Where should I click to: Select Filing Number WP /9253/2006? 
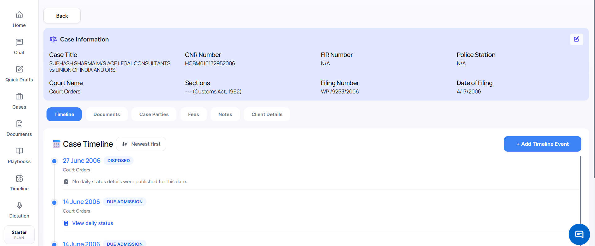340,92
